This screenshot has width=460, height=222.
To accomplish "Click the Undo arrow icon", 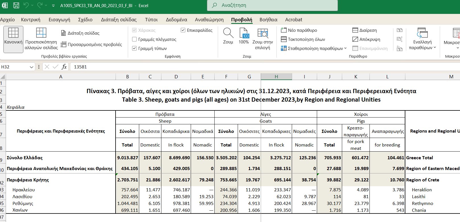I will (x=26, y=5).
